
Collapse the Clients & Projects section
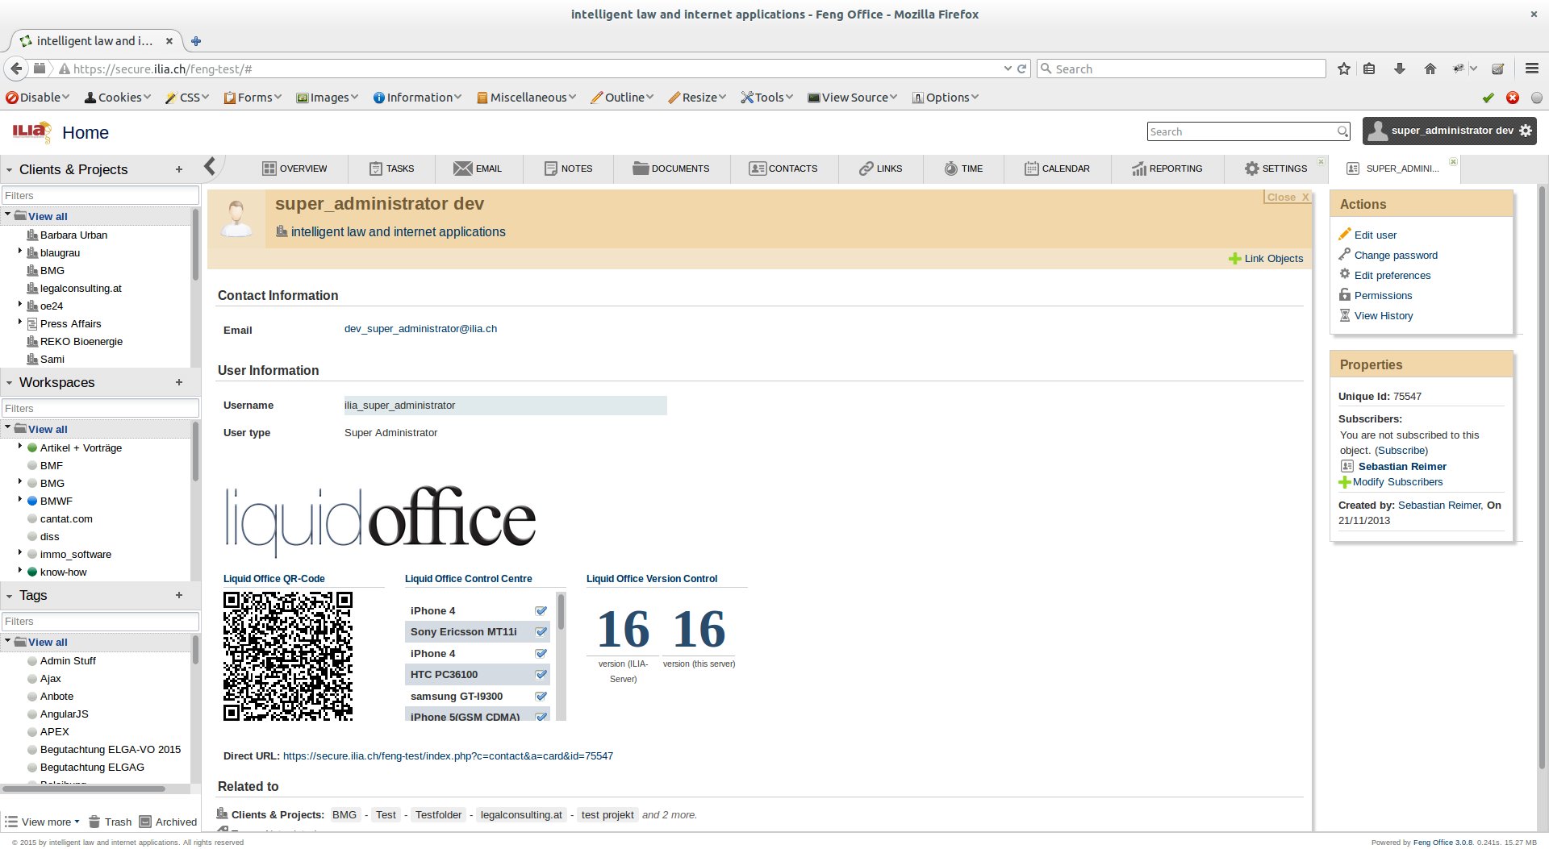click(x=8, y=169)
